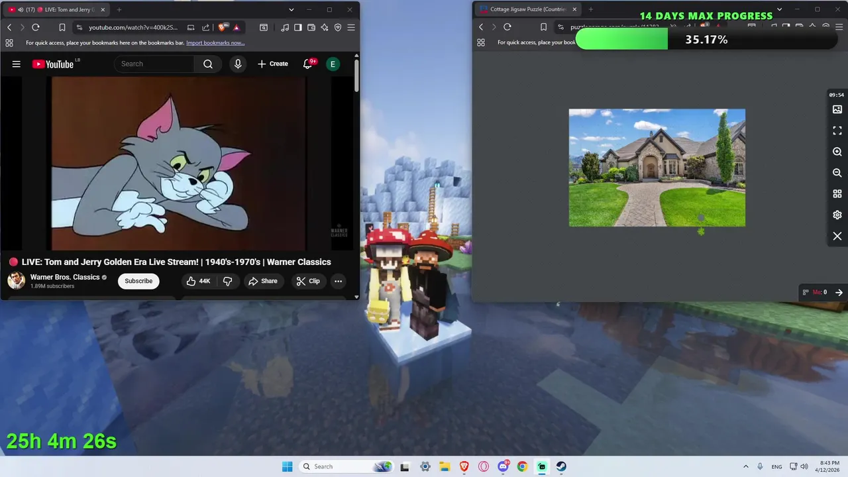
Task: Open Brave Playlist music note icon
Action: 285,27
